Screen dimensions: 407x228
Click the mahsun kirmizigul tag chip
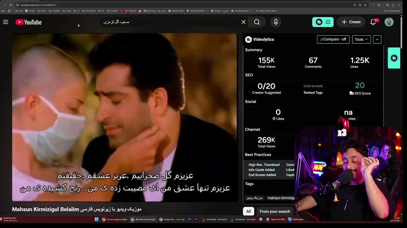tap(281, 198)
